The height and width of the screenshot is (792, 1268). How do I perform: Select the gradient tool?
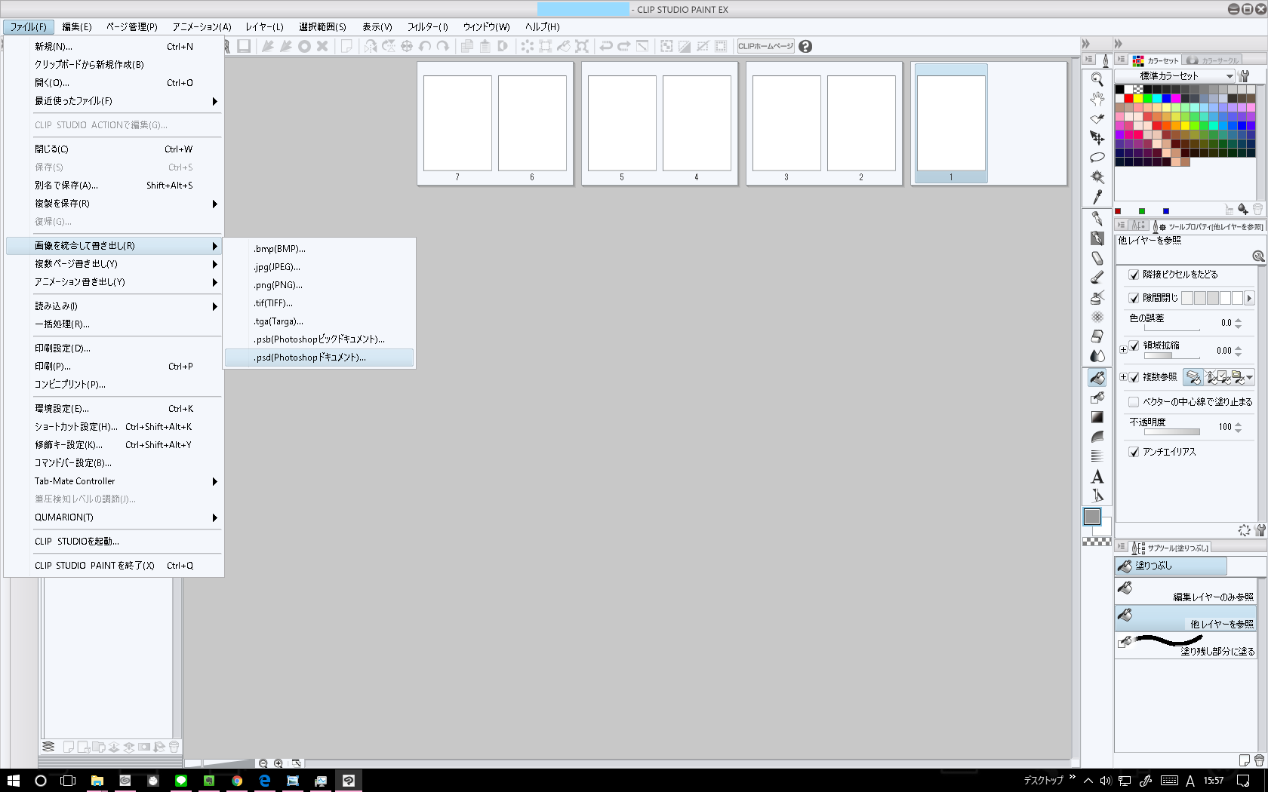(x=1097, y=417)
